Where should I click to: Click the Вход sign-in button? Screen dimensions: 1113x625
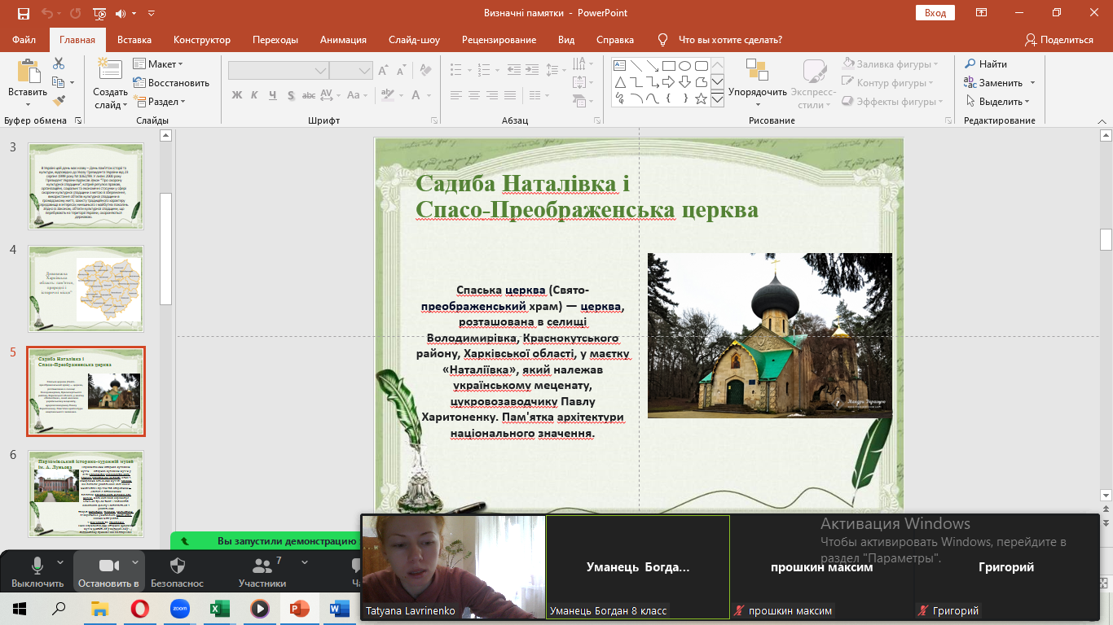pos(935,13)
